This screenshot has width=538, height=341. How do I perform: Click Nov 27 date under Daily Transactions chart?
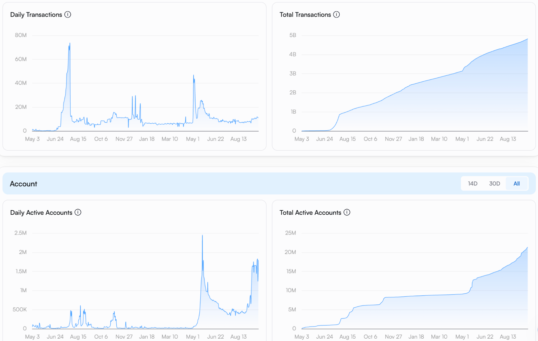point(124,139)
